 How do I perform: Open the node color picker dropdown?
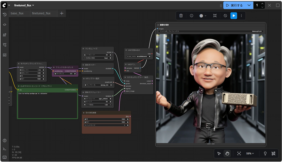tap(203, 16)
